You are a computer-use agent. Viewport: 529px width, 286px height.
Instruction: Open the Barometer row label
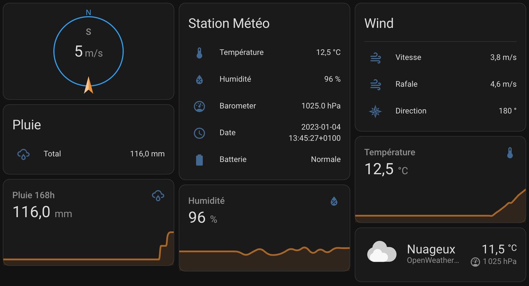238,106
